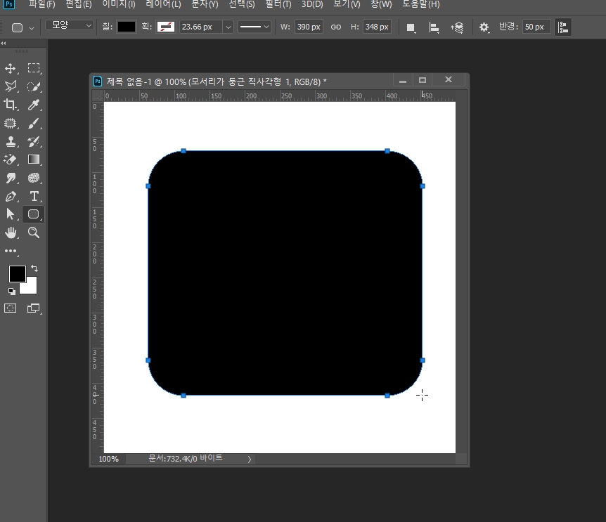
Task: Select the Sponge tool
Action: pyautogui.click(x=34, y=178)
